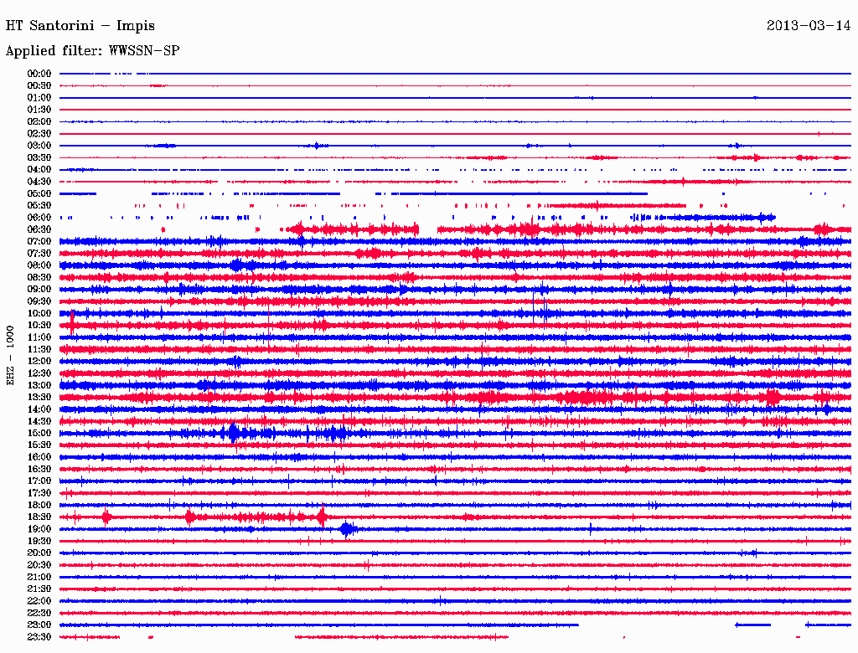Image resolution: width=858 pixels, height=653 pixels.
Task: Select the 00:00 time label
Action: coord(39,74)
